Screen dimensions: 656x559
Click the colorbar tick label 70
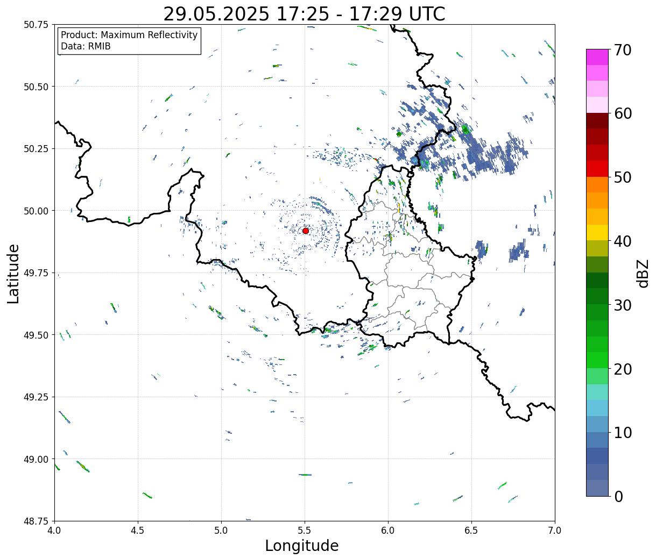pos(622,50)
